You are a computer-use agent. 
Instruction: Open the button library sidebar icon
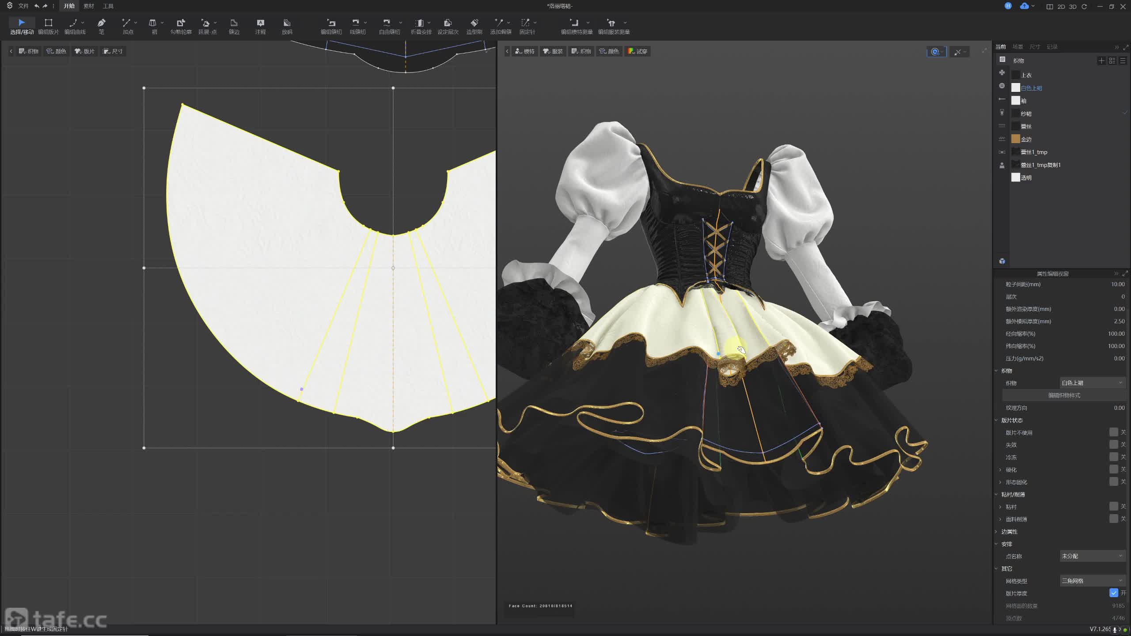pyautogui.click(x=1002, y=86)
